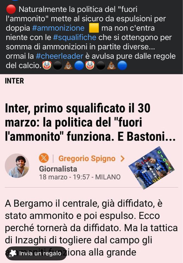Open the Inter players collage image

pos(152,168)
